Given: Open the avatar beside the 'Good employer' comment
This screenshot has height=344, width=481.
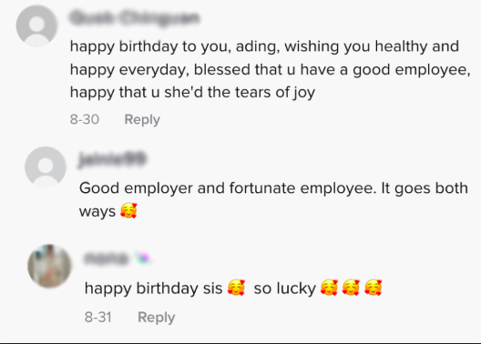Looking at the screenshot, I should (46, 167).
